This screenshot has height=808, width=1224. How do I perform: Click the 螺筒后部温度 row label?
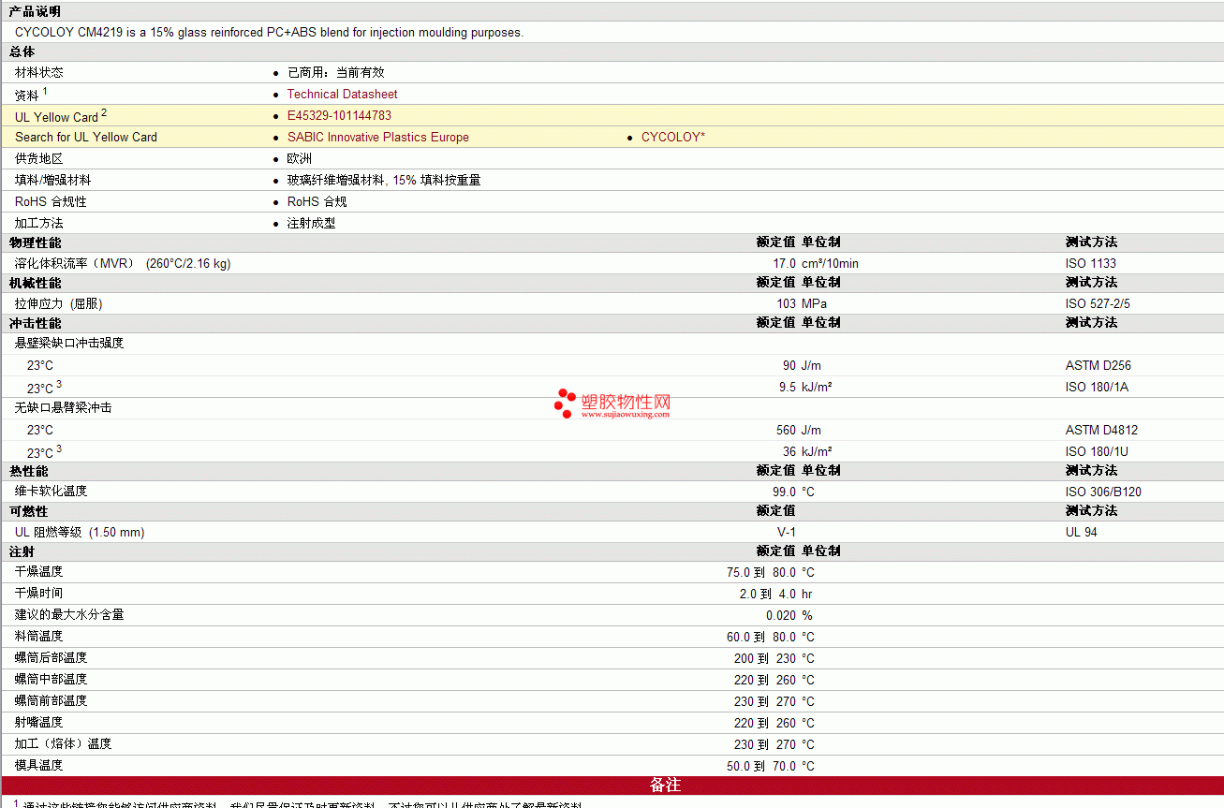52,657
